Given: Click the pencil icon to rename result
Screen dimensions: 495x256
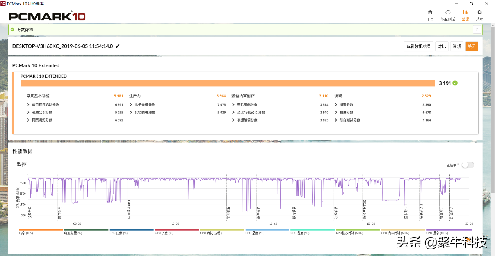Looking at the screenshot, I should click(x=118, y=46).
